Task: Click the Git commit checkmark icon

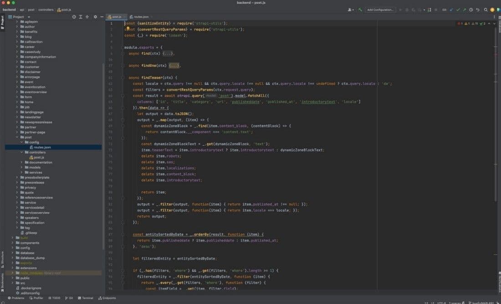Action: click(458, 9)
